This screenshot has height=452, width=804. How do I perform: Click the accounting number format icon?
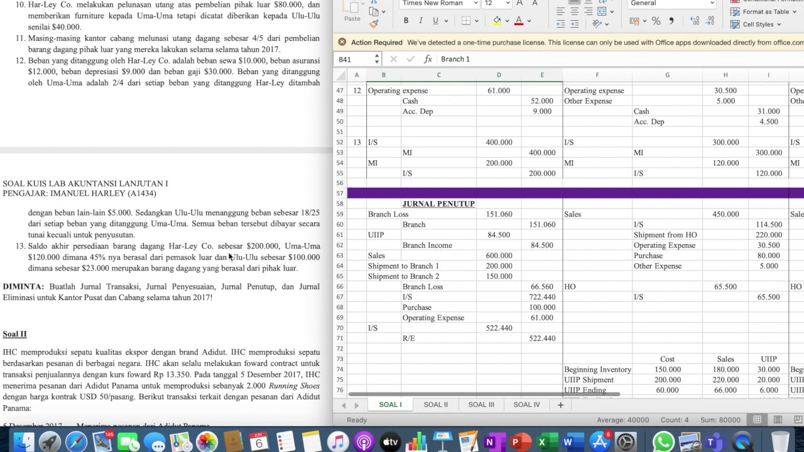(635, 21)
